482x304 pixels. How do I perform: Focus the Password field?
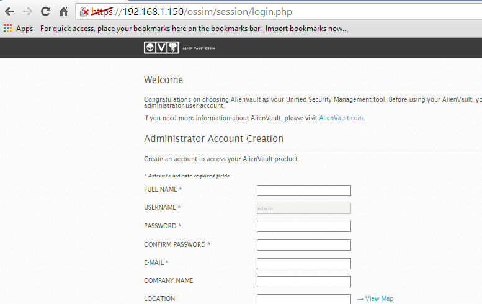303,226
